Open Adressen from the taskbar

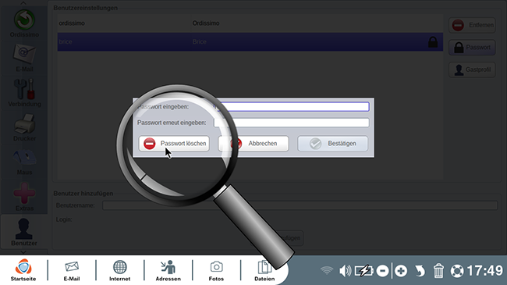point(168,270)
